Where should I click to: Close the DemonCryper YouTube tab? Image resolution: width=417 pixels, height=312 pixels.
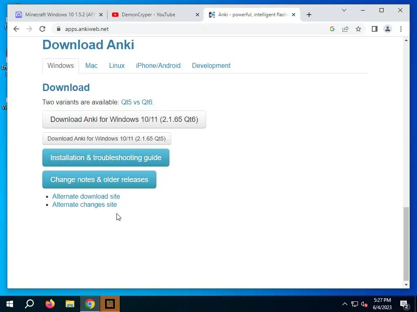pyautogui.click(x=198, y=15)
